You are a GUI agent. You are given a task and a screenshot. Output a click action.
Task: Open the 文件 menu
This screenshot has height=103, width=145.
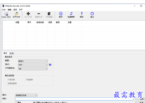tap(4, 10)
